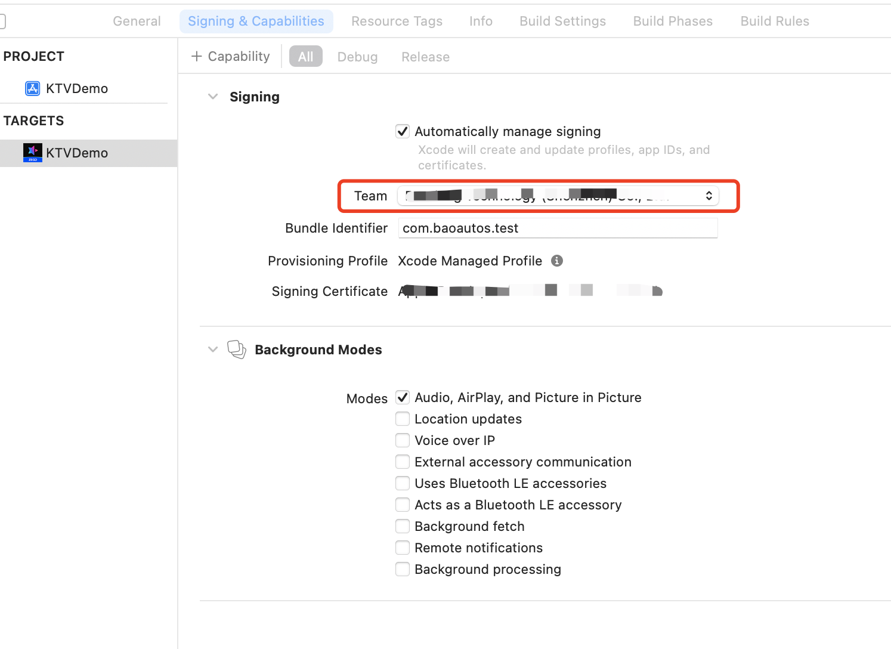Click the Signing section heading
Image resolution: width=891 pixels, height=649 pixels.
point(255,97)
